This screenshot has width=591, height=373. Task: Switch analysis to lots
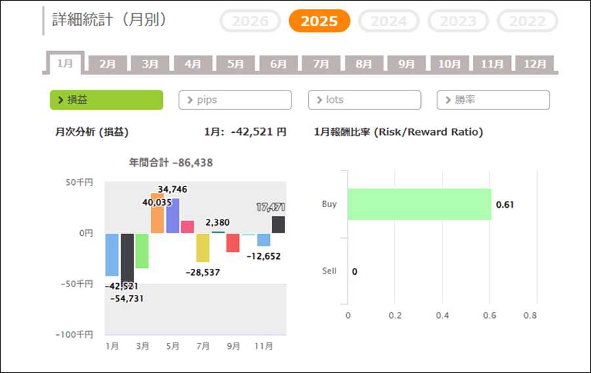click(x=364, y=100)
